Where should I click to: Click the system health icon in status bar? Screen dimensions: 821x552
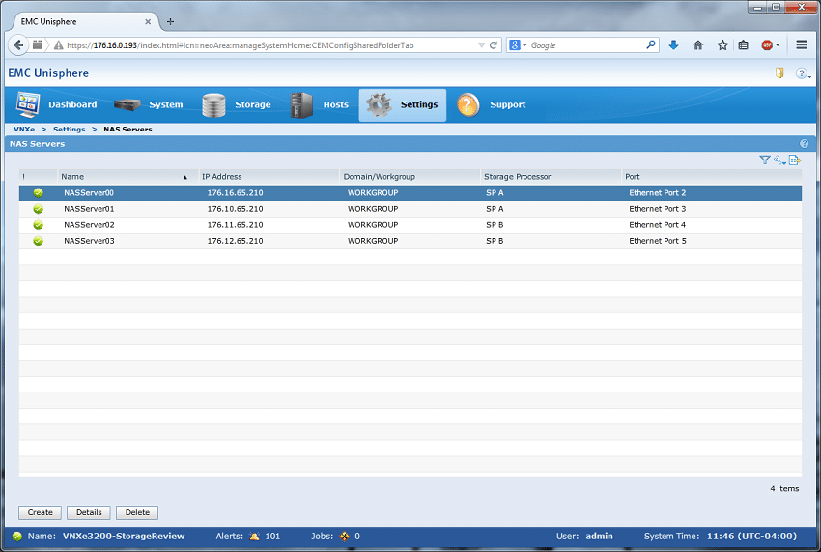(x=17, y=537)
